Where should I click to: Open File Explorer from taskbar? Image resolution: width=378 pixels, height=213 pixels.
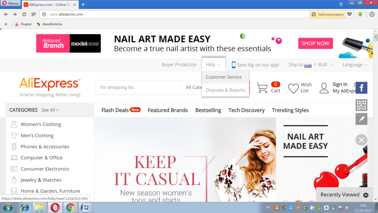pyautogui.click(x=39, y=208)
